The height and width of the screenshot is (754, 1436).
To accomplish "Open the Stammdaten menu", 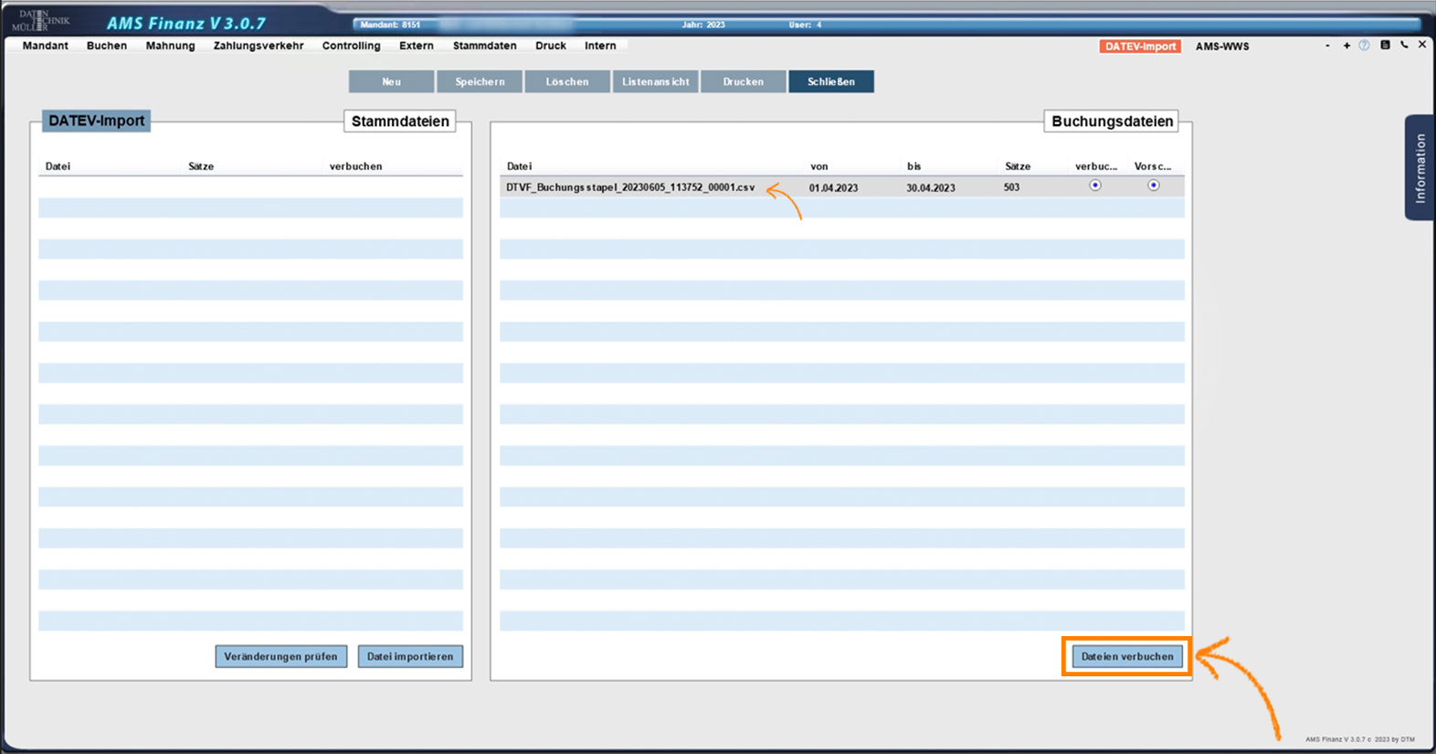I will pyautogui.click(x=484, y=46).
